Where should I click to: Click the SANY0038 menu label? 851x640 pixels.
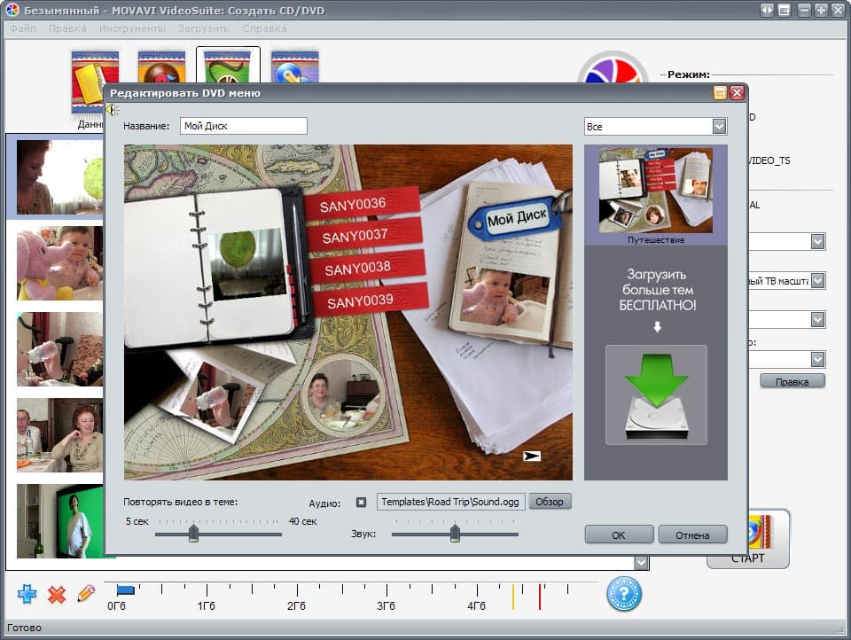pyautogui.click(x=366, y=267)
